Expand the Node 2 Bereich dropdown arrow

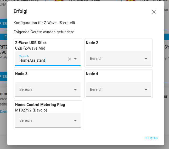click(x=146, y=59)
